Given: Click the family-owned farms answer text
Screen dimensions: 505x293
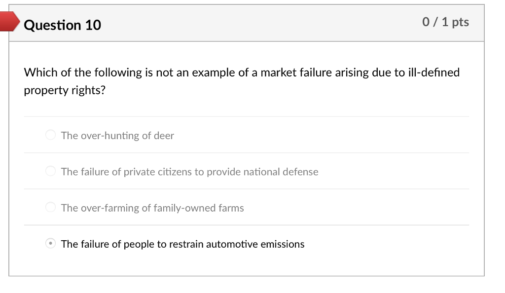Looking at the screenshot, I should tap(152, 208).
